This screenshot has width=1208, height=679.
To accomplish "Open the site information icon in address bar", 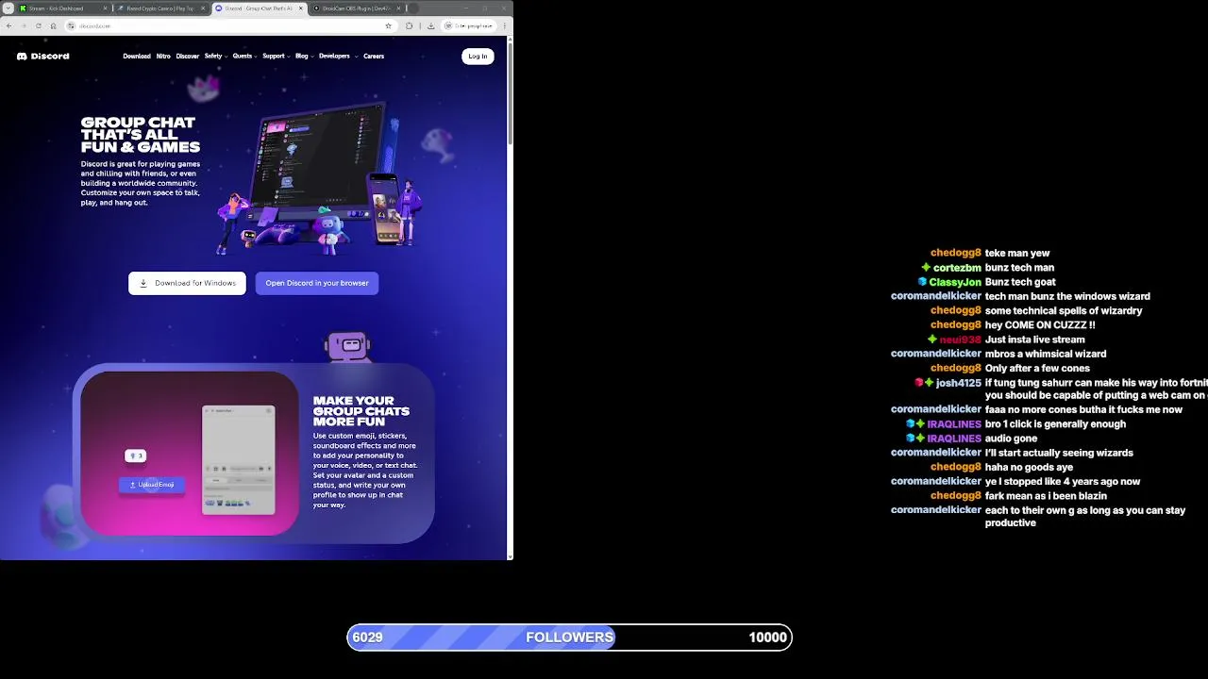I will [x=71, y=25].
